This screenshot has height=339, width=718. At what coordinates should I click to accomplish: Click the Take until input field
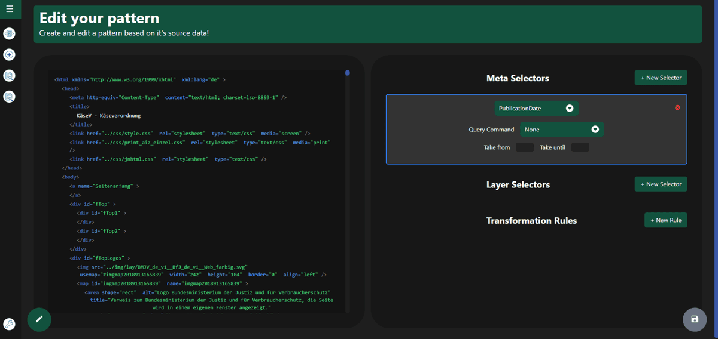580,147
